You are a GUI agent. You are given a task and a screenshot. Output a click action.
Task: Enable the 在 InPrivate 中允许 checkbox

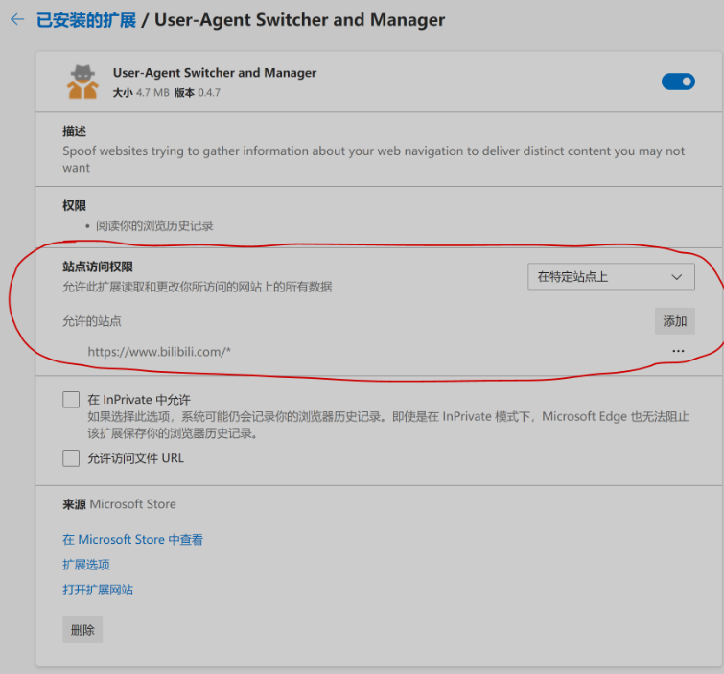coord(71,400)
